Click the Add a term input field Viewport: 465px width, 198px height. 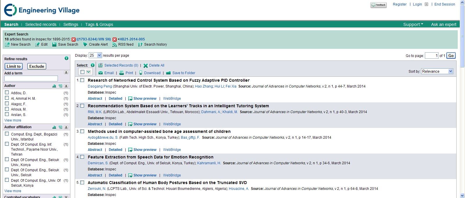pyautogui.click(x=31, y=79)
